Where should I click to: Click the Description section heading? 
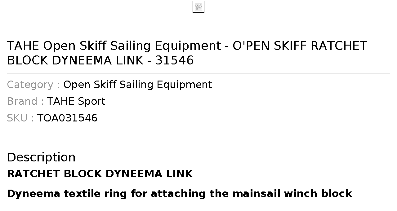coord(41,157)
